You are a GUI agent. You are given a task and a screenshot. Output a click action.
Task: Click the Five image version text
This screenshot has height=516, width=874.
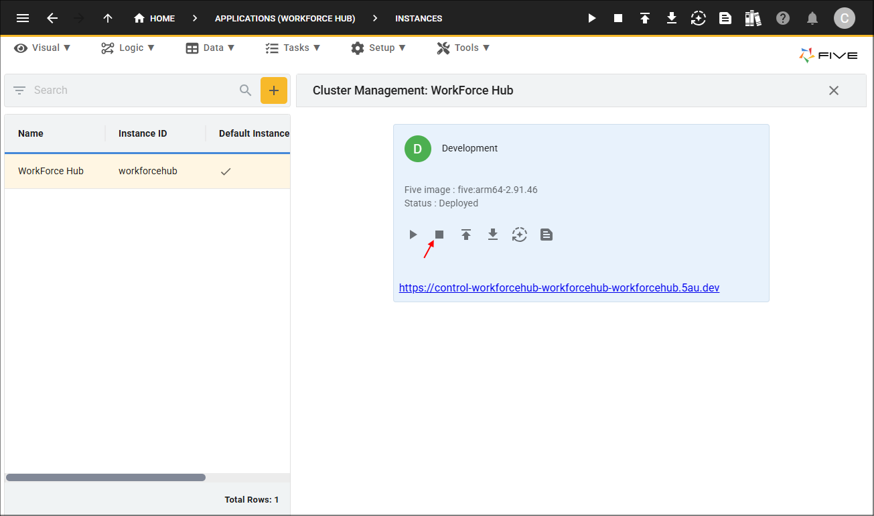click(x=471, y=190)
